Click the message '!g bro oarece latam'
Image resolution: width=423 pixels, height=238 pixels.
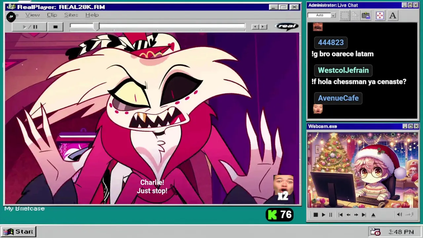(x=342, y=54)
